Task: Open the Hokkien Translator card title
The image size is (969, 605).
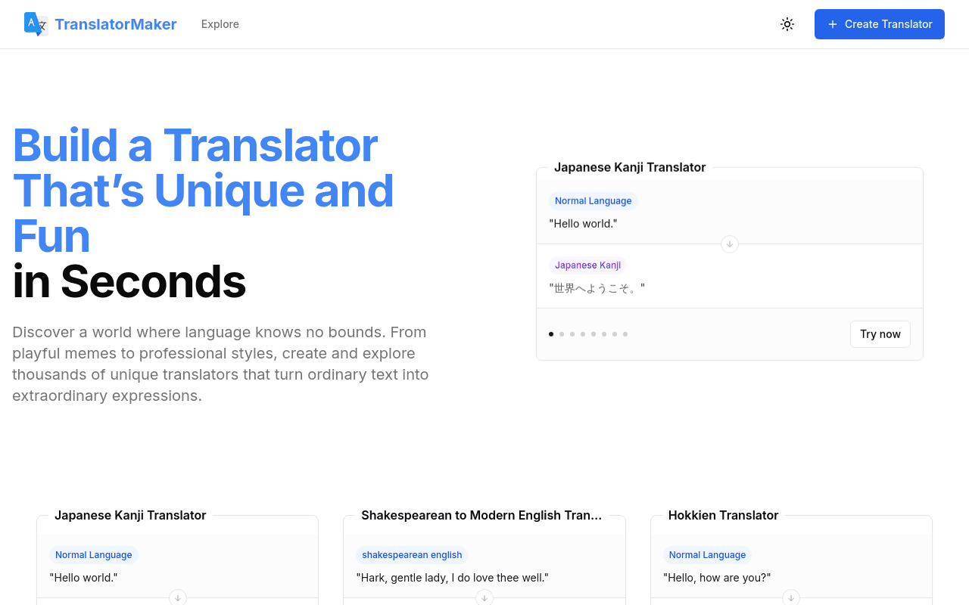Action: click(x=724, y=515)
